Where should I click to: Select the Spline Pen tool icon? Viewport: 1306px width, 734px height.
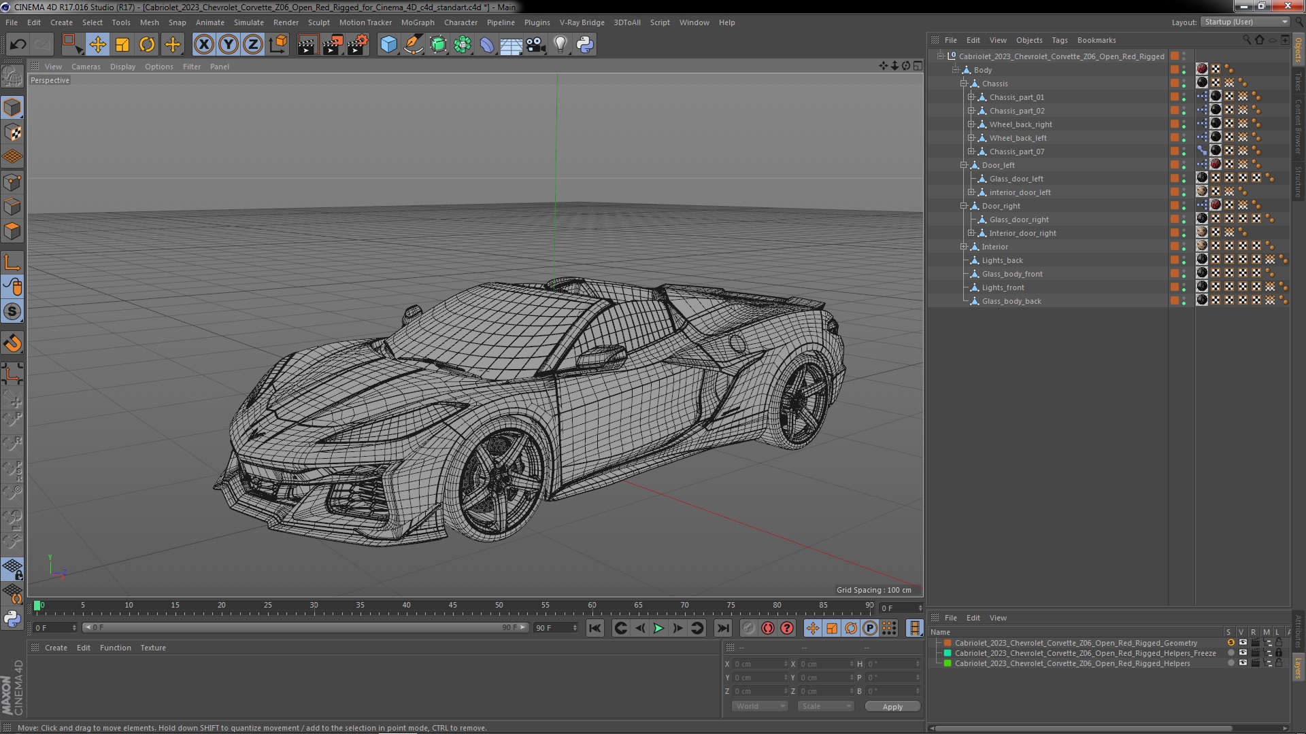click(x=414, y=45)
